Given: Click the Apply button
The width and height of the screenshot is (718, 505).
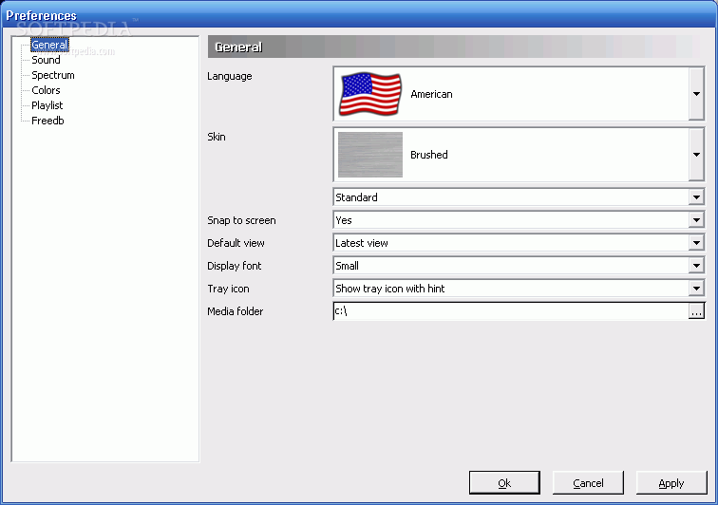Looking at the screenshot, I should (671, 483).
